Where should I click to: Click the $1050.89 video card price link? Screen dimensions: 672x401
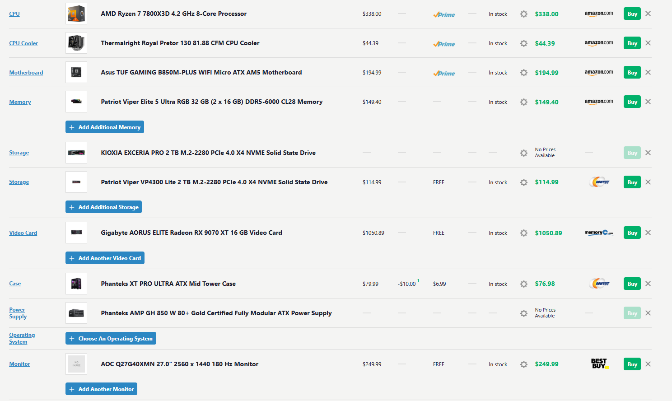[549, 233]
